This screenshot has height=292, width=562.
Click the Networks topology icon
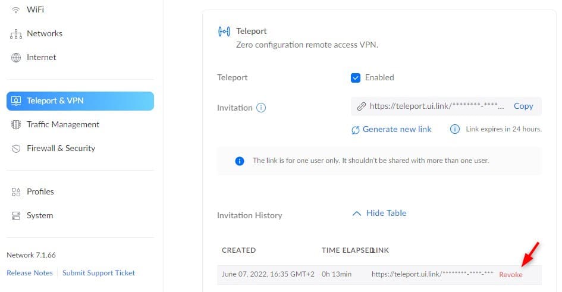16,34
